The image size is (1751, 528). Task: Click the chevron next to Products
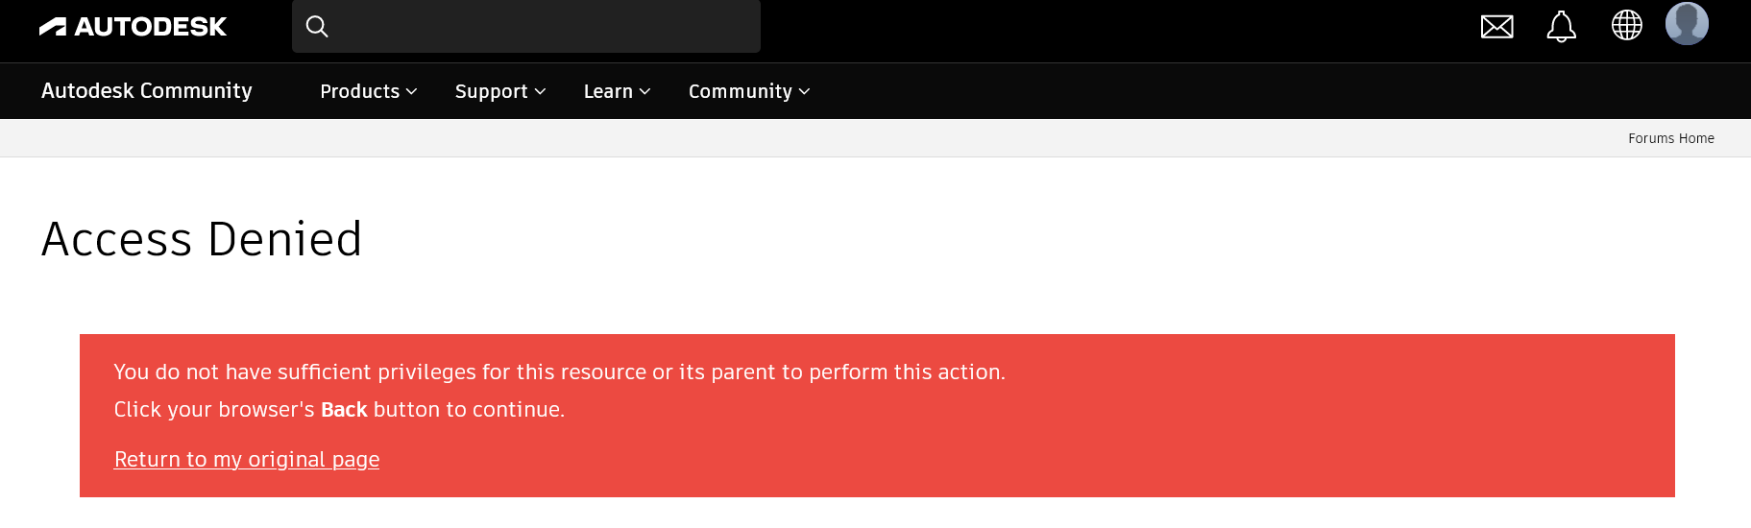tap(412, 92)
